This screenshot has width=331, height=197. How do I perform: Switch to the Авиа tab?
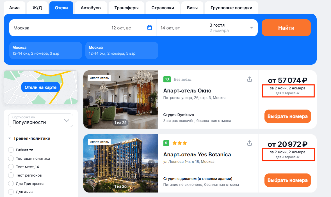tap(14, 8)
